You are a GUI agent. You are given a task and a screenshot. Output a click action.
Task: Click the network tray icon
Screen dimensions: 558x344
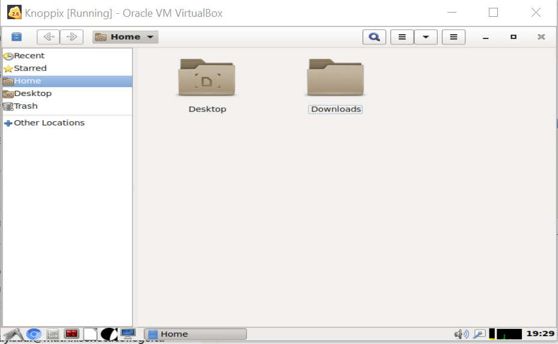[479, 334]
